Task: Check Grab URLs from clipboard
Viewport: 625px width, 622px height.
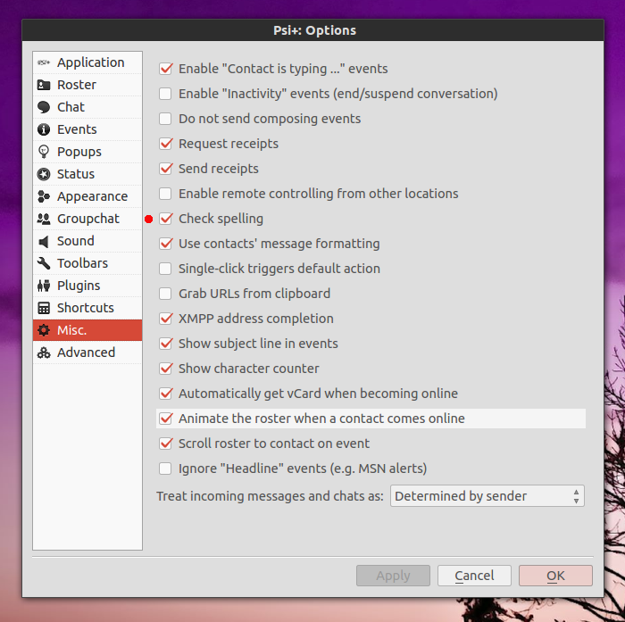Action: (x=165, y=294)
